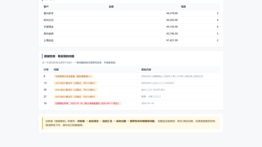Click the 金额 column header
The image size is (262, 147).
(111, 7)
